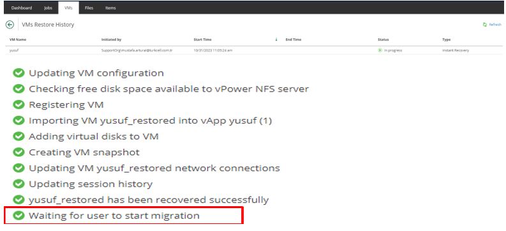
Task: Click the back arrow beside VMs Restore History
Action: (x=10, y=25)
